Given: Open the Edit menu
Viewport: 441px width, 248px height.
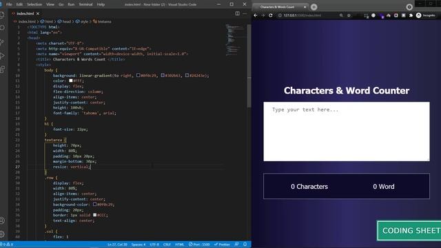Looking at the screenshot, I should 19,4.
